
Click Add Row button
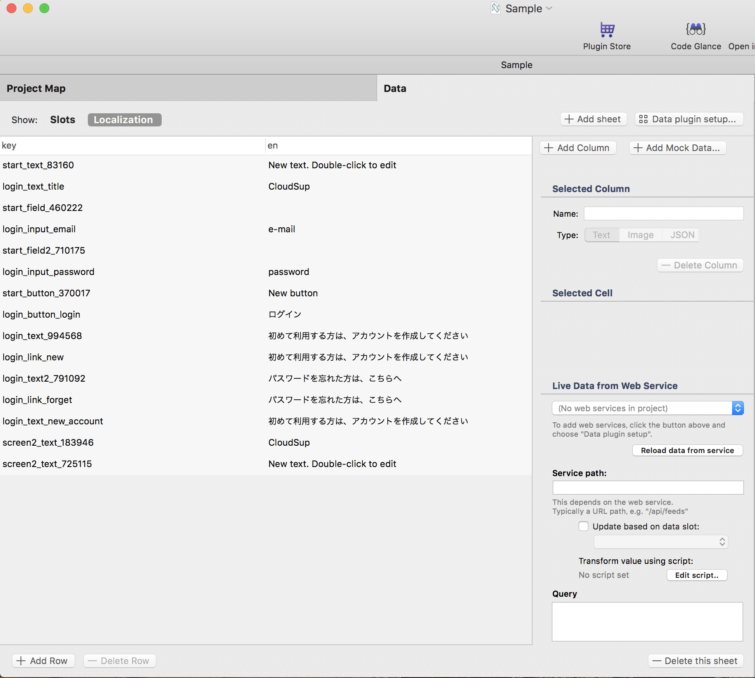pos(43,661)
